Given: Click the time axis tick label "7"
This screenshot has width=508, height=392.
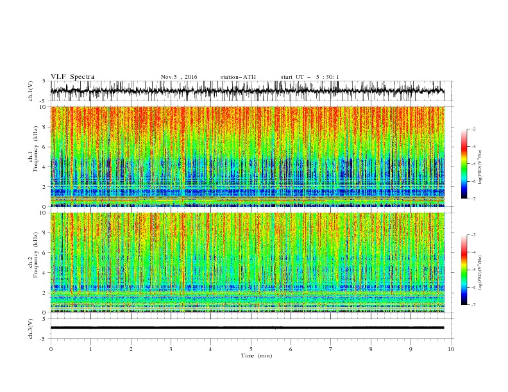Looking at the screenshot, I should pyautogui.click(x=331, y=349).
